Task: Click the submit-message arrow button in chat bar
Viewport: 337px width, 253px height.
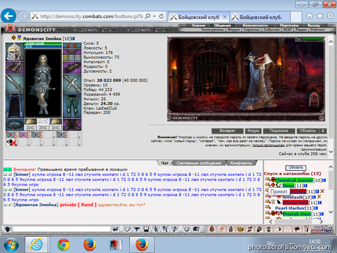Action: coord(115,229)
